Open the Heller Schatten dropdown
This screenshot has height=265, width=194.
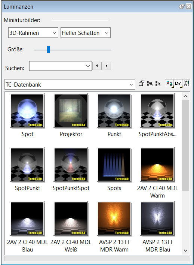(x=86, y=33)
